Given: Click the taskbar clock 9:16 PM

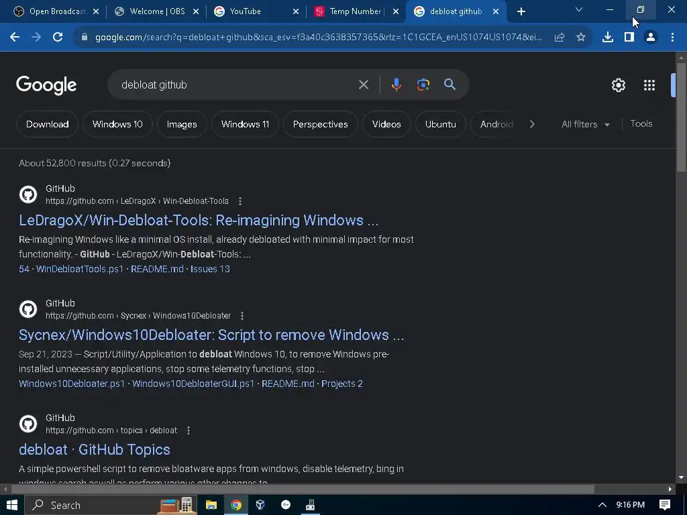Looking at the screenshot, I should point(631,505).
